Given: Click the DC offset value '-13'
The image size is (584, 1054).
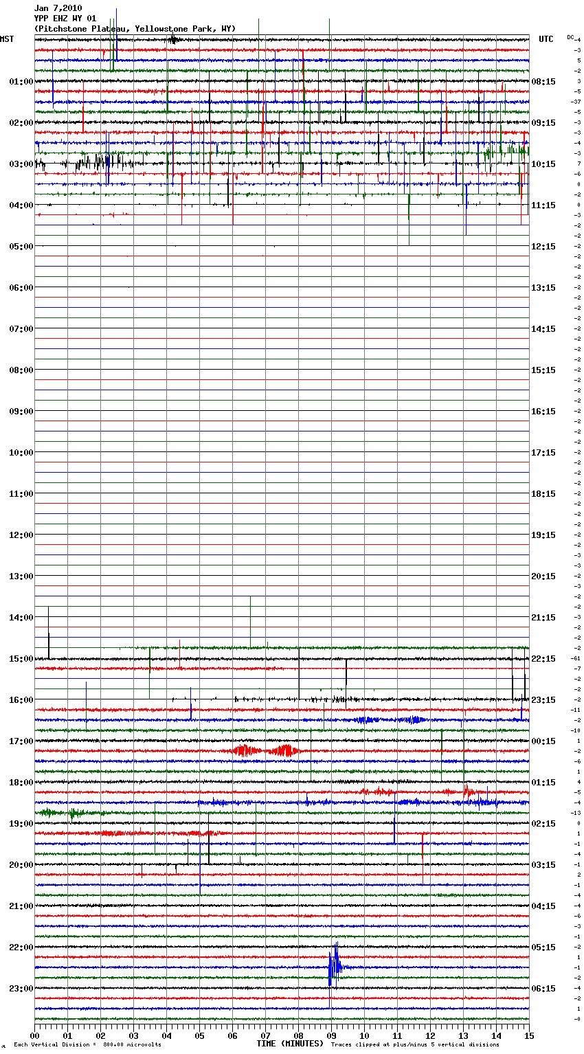Looking at the screenshot, I should tap(576, 813).
